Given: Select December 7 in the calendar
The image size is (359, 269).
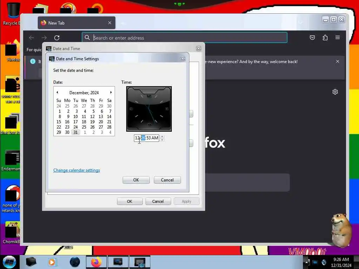Looking at the screenshot, I should coord(110,111).
